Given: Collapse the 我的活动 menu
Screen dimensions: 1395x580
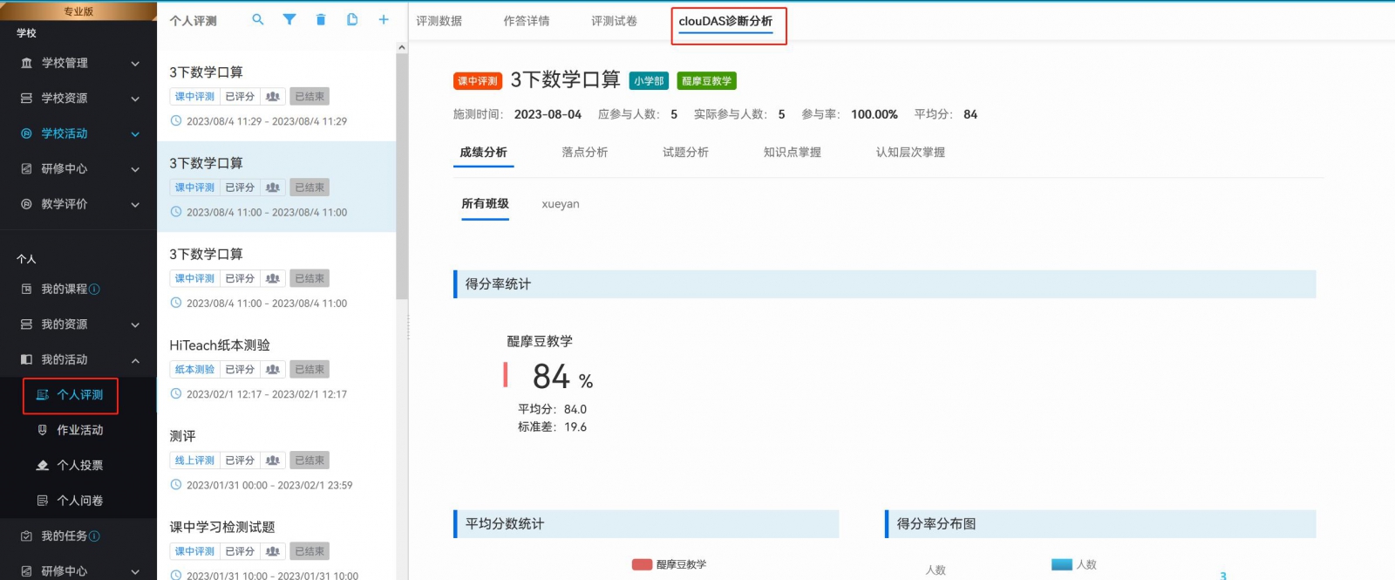Looking at the screenshot, I should coord(135,360).
